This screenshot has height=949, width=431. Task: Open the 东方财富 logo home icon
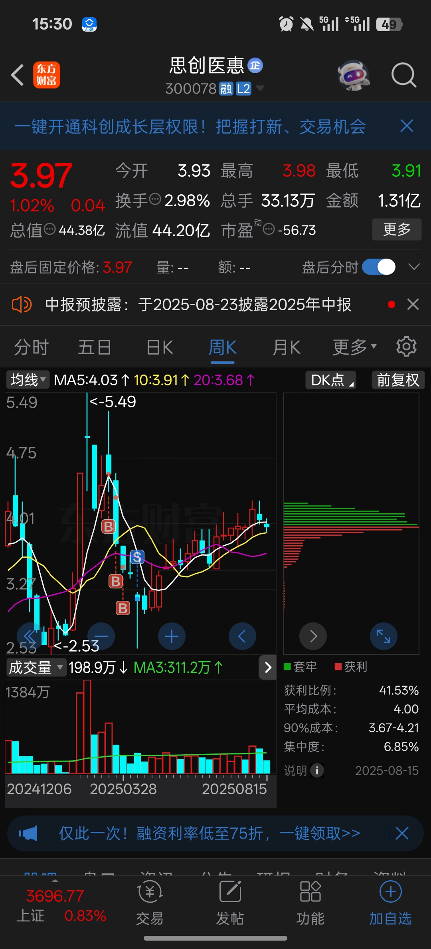coord(47,75)
